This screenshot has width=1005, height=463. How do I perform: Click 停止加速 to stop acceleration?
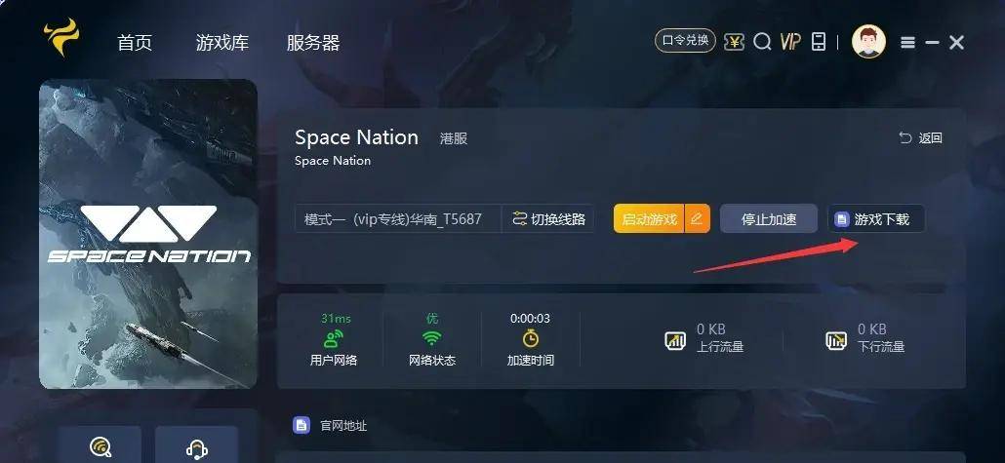point(769,219)
